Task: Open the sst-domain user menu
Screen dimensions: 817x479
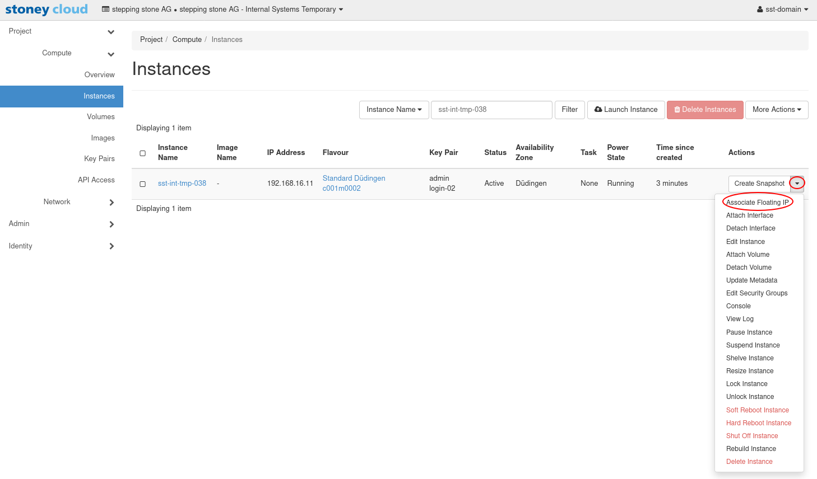Action: point(782,10)
